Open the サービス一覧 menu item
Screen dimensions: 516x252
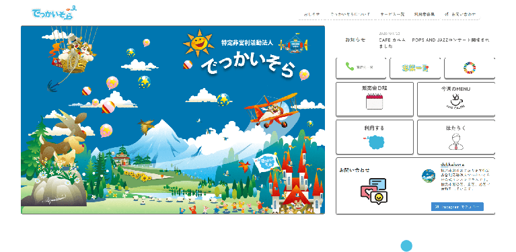pos(392,15)
